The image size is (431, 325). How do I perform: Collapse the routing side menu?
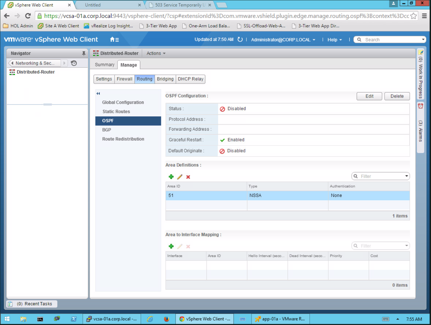click(x=98, y=94)
